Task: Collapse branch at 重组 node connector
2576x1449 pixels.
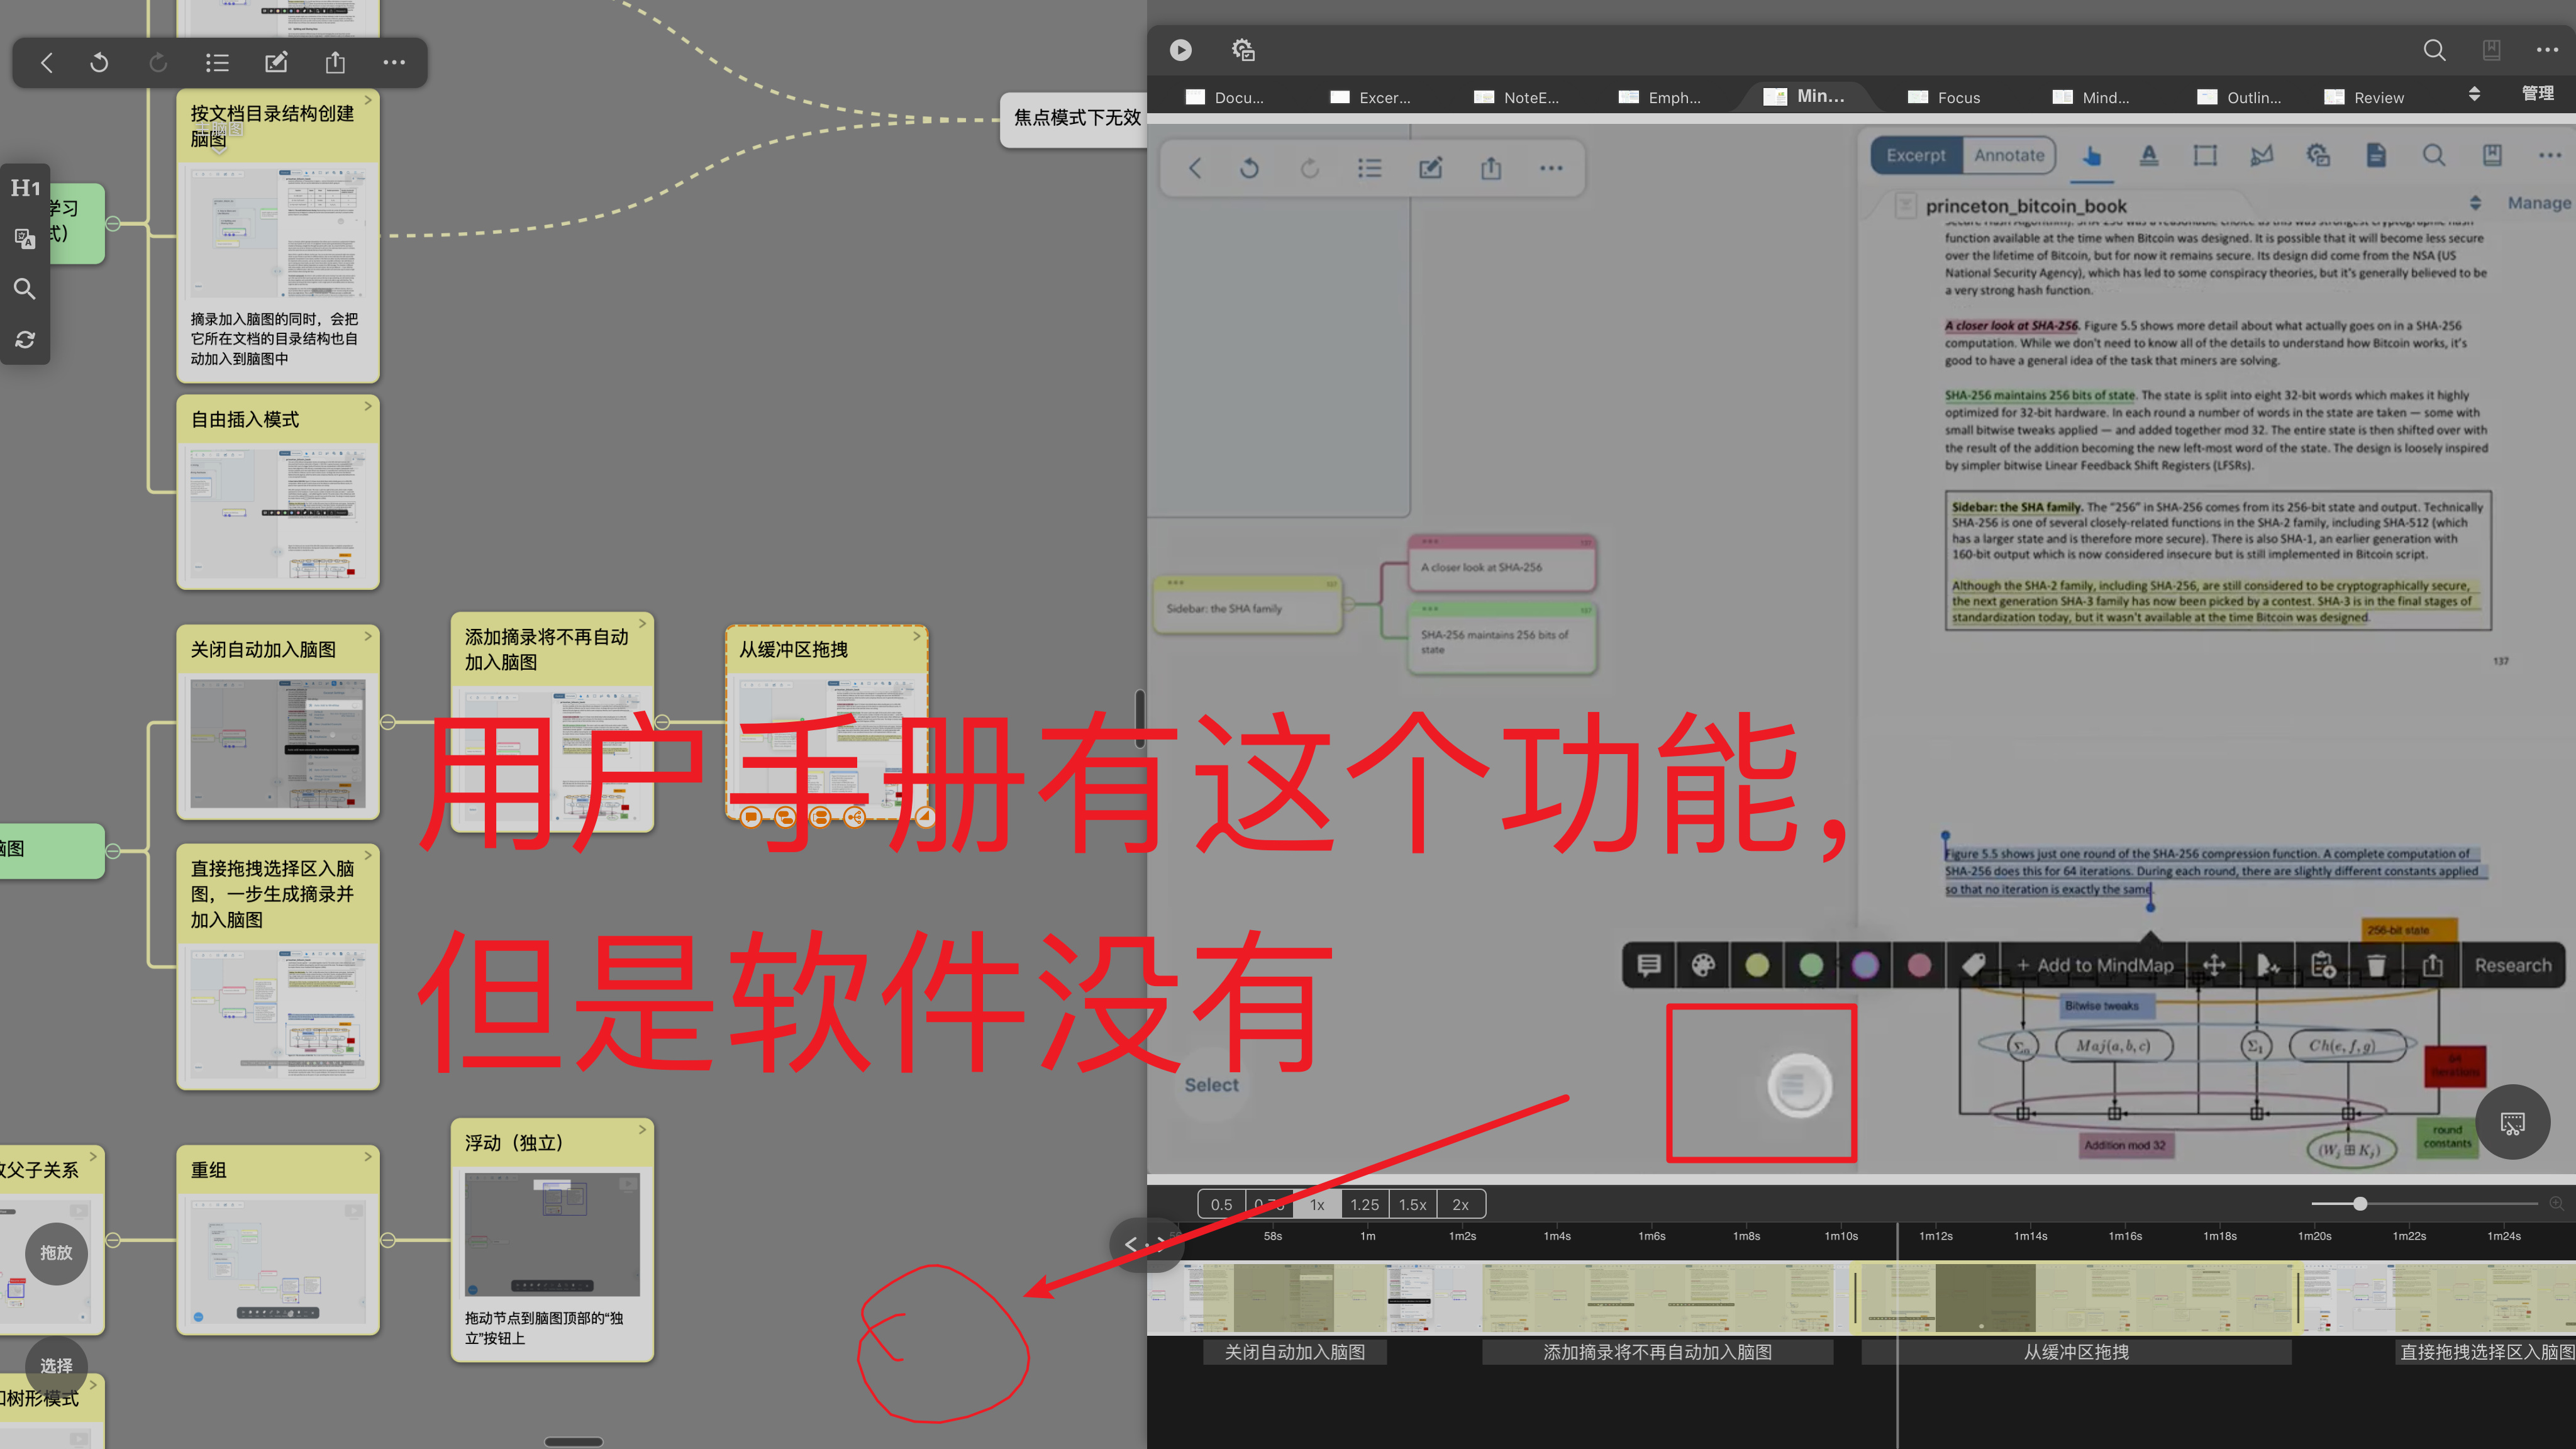Action: [388, 1240]
